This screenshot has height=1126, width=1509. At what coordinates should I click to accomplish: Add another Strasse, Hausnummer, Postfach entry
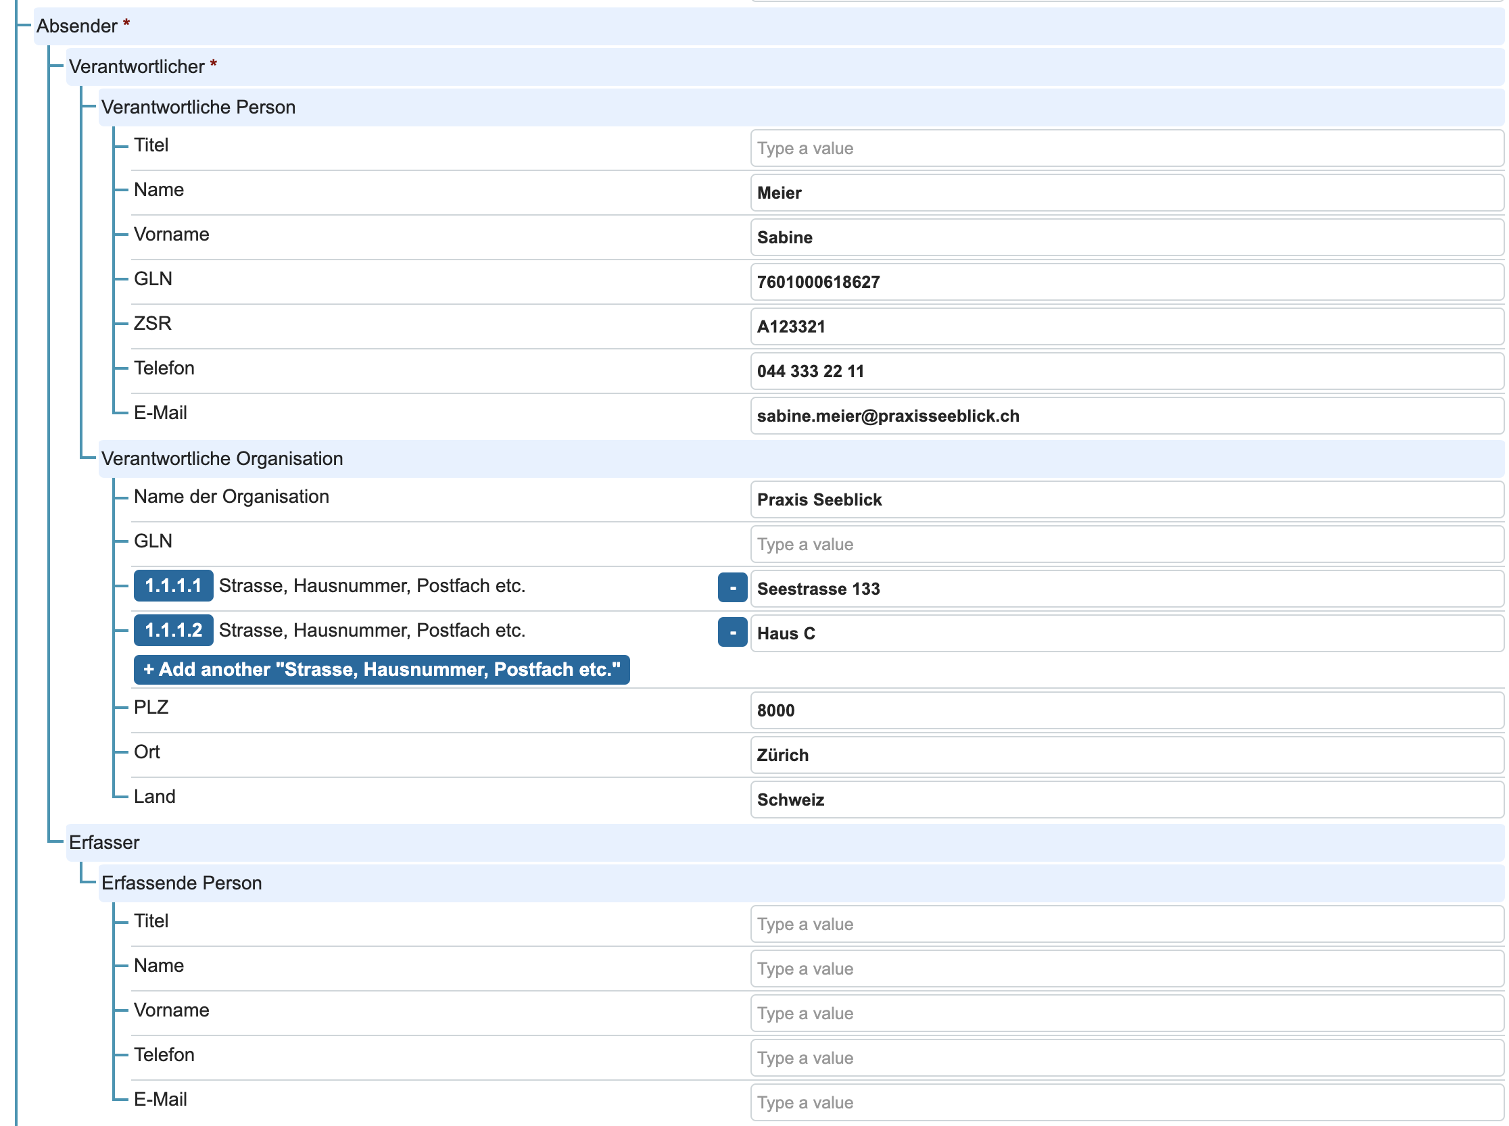(x=381, y=669)
